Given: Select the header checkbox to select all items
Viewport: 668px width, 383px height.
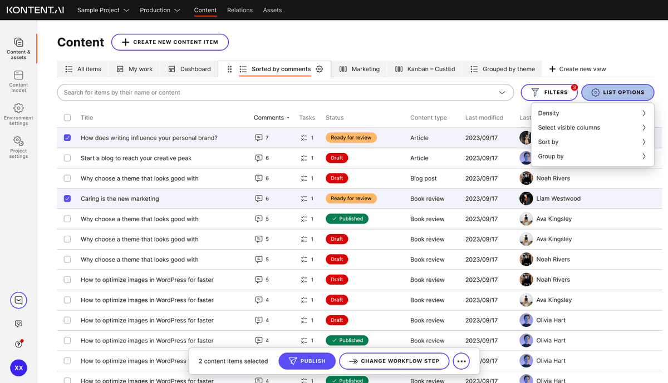Looking at the screenshot, I should click(67, 117).
